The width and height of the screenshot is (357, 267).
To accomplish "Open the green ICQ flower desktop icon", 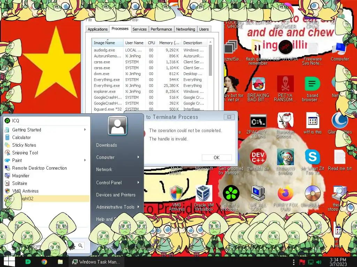I will (231, 198).
